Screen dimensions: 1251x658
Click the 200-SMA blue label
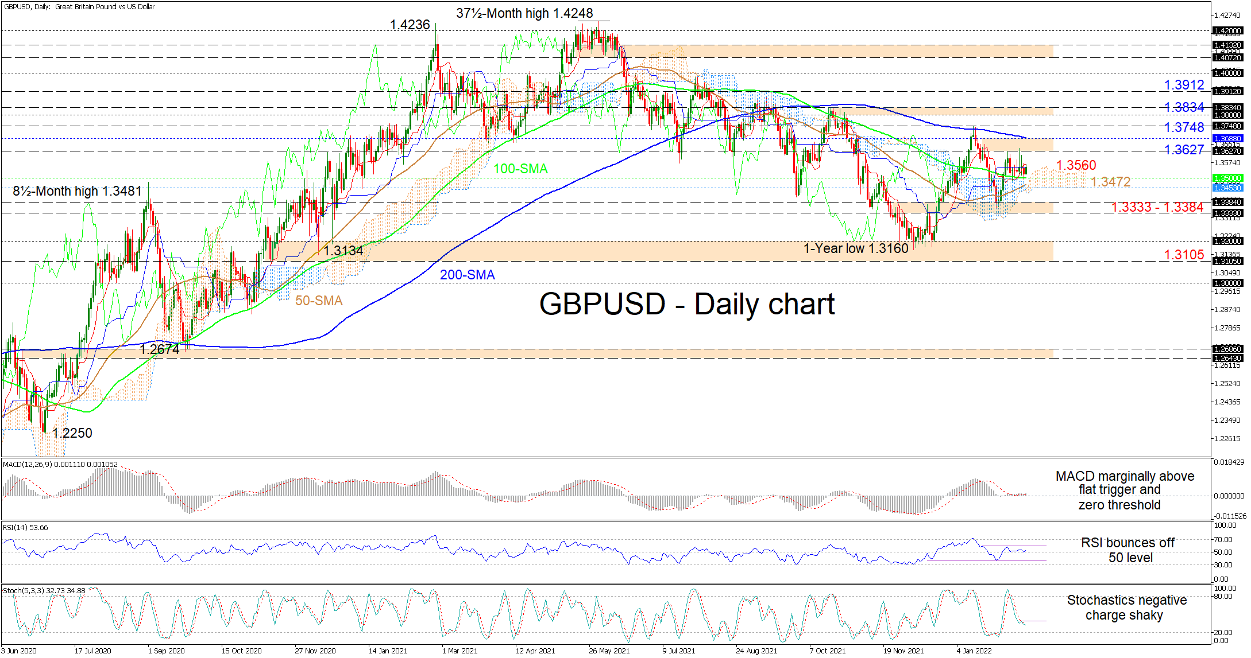pyautogui.click(x=467, y=275)
